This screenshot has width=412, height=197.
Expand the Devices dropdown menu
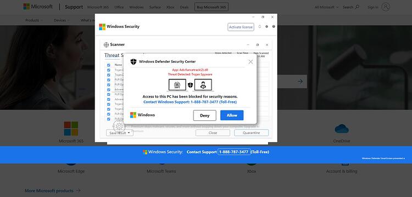pos(62,20)
